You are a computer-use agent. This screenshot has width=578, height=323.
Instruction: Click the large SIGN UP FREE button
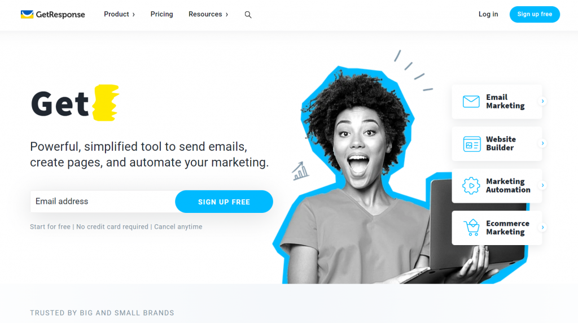coord(224,202)
